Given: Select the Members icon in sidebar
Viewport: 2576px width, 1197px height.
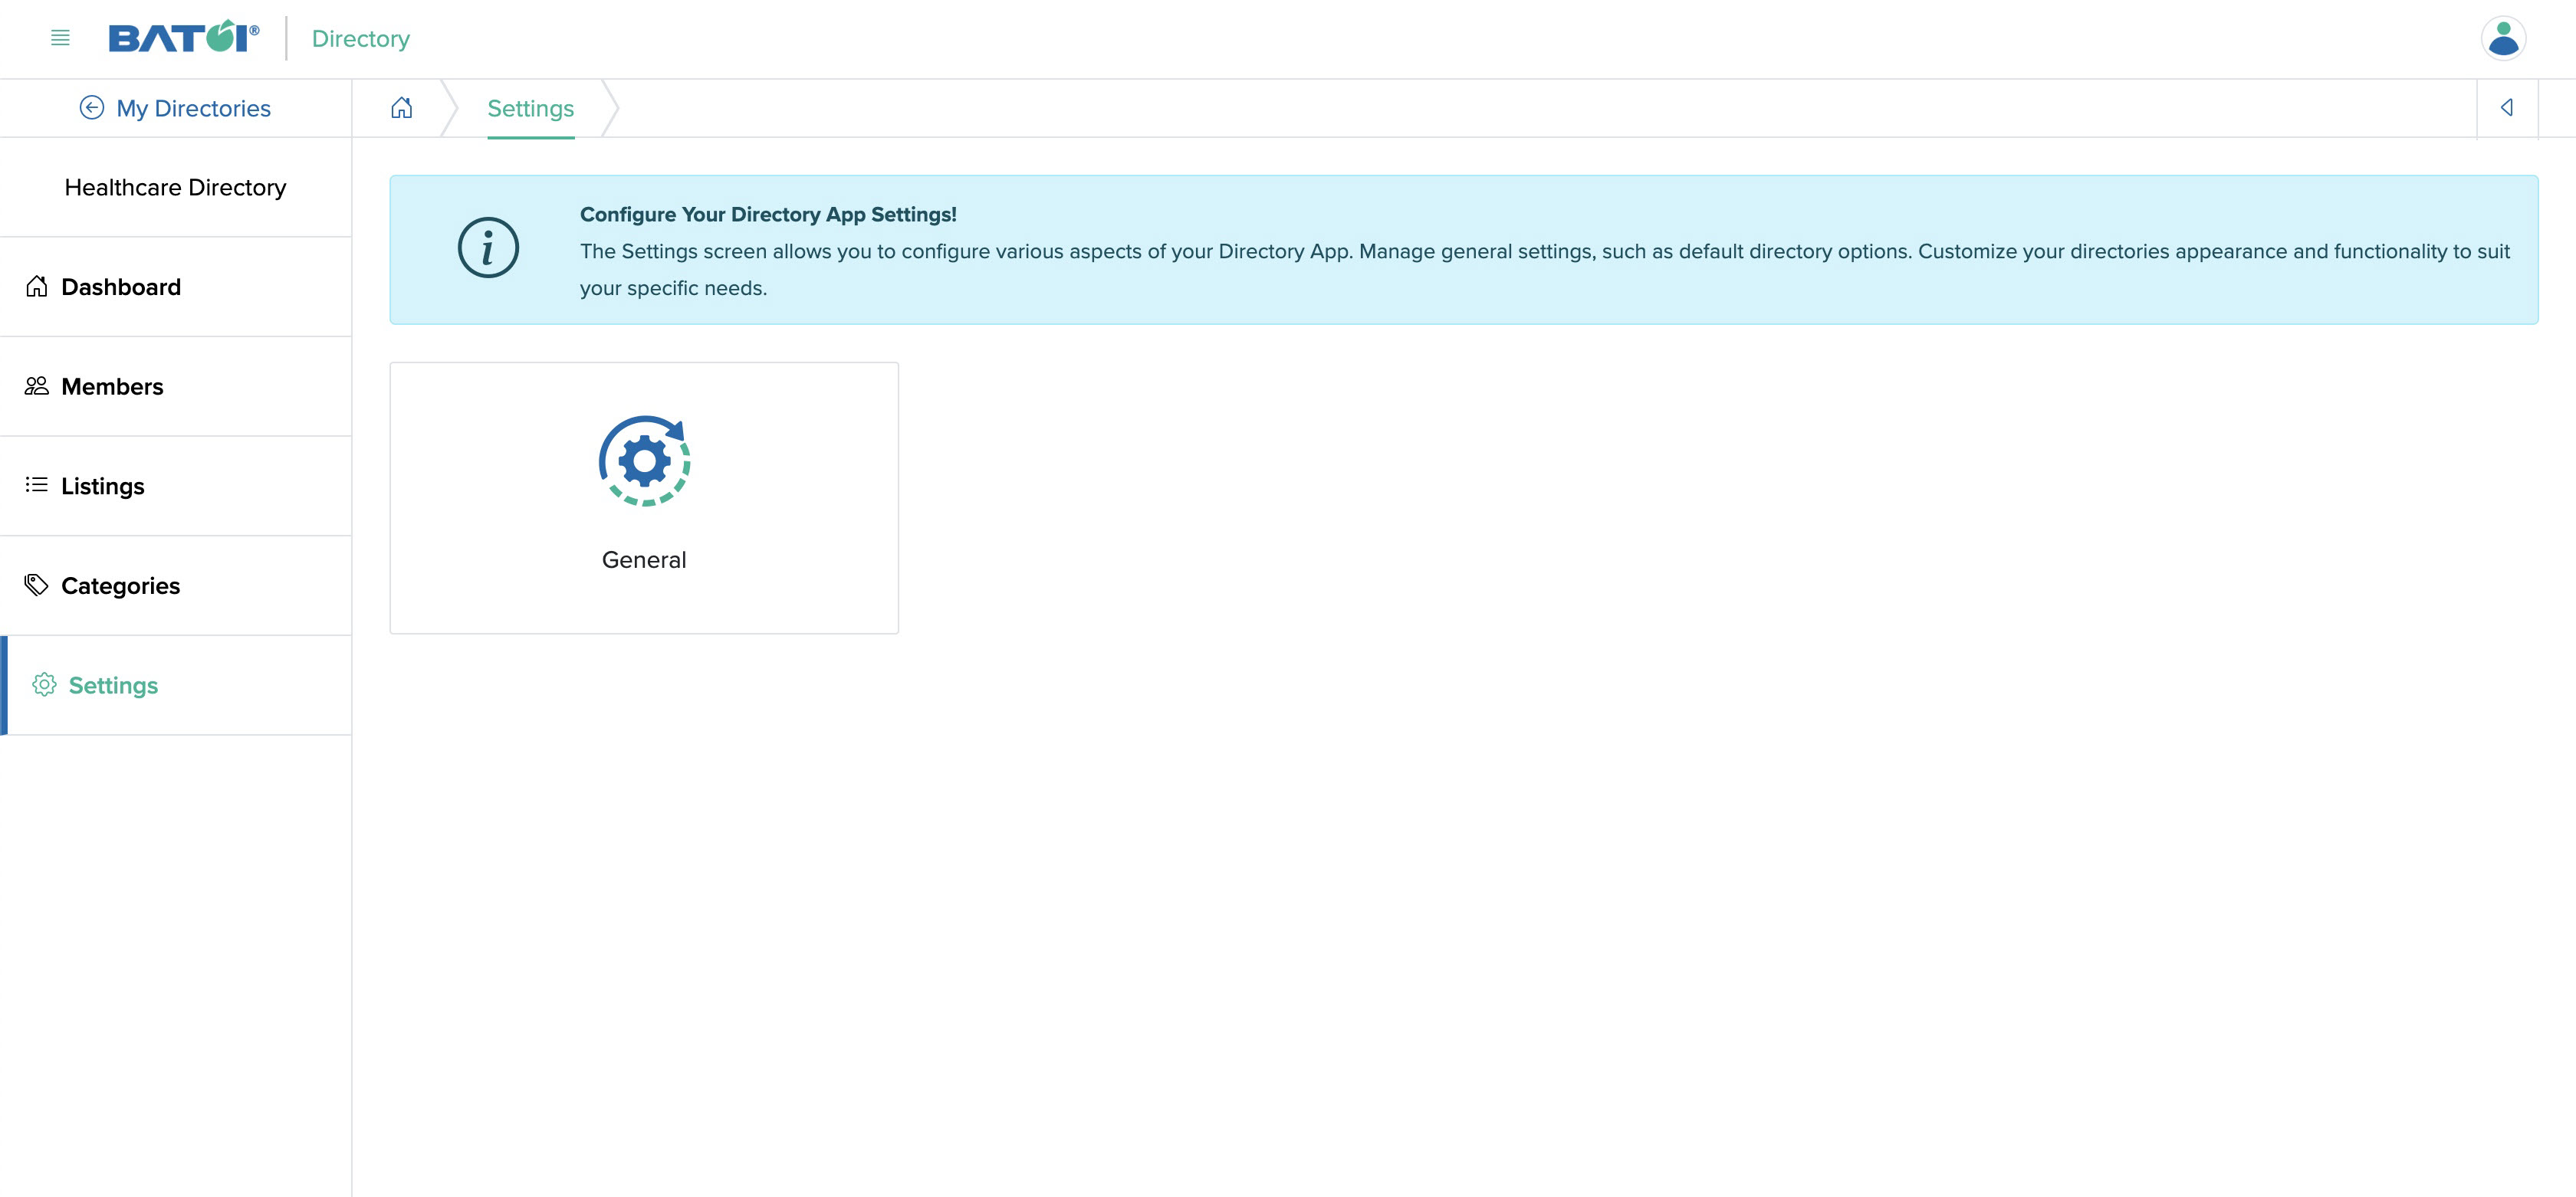Looking at the screenshot, I should pyautogui.click(x=37, y=385).
